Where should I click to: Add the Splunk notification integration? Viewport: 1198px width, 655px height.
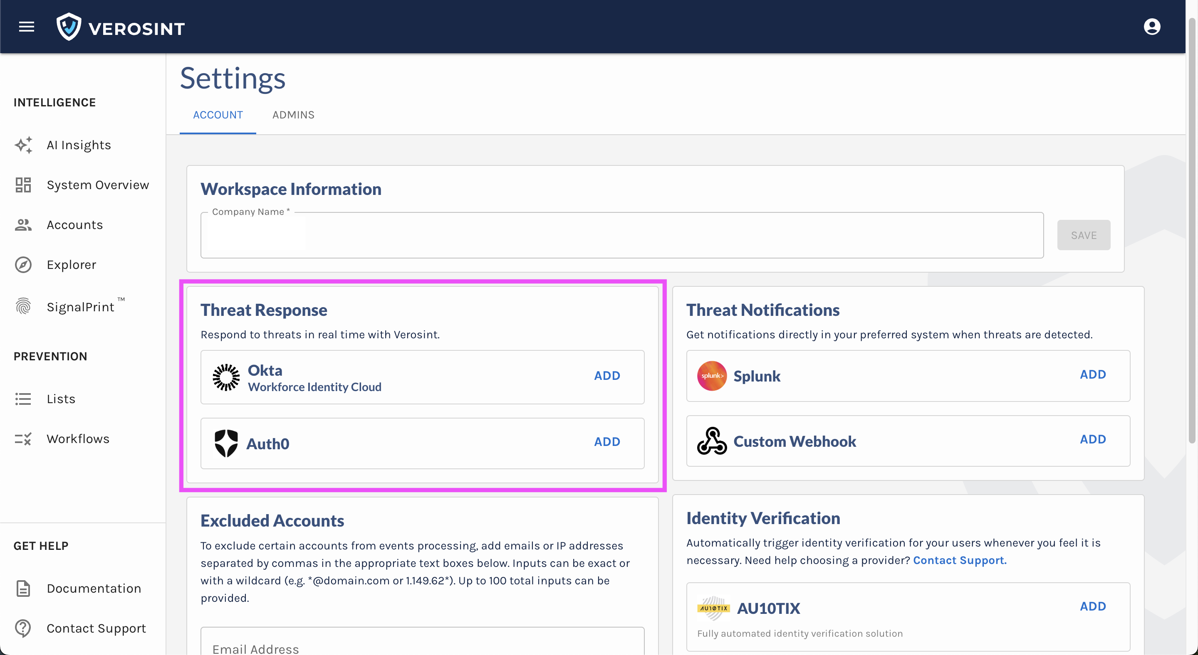tap(1092, 374)
